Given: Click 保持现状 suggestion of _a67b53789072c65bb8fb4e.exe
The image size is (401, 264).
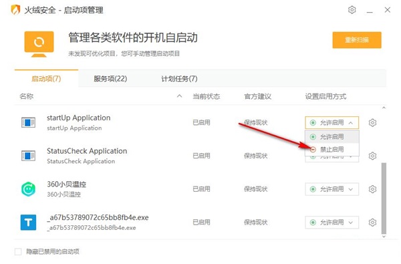Looking at the screenshot, I should [x=256, y=223].
